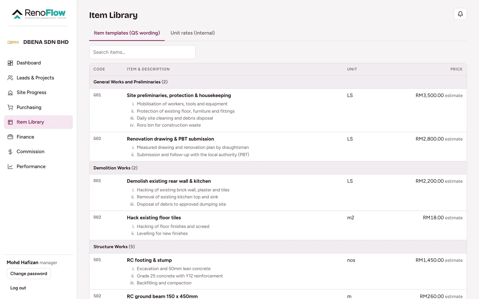Switch to Unit rates (internal) tab
Screen dimensions: 479x299
point(192,33)
